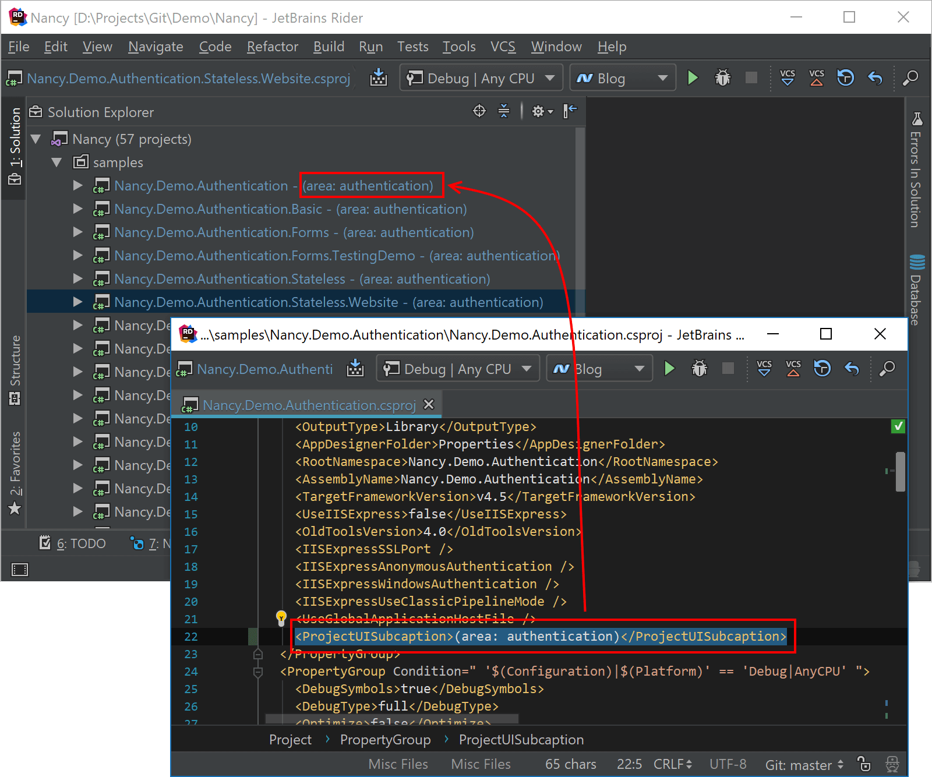Expand Nancy.Demo.Authentication.Basic project node
The width and height of the screenshot is (932, 777).
click(x=77, y=209)
